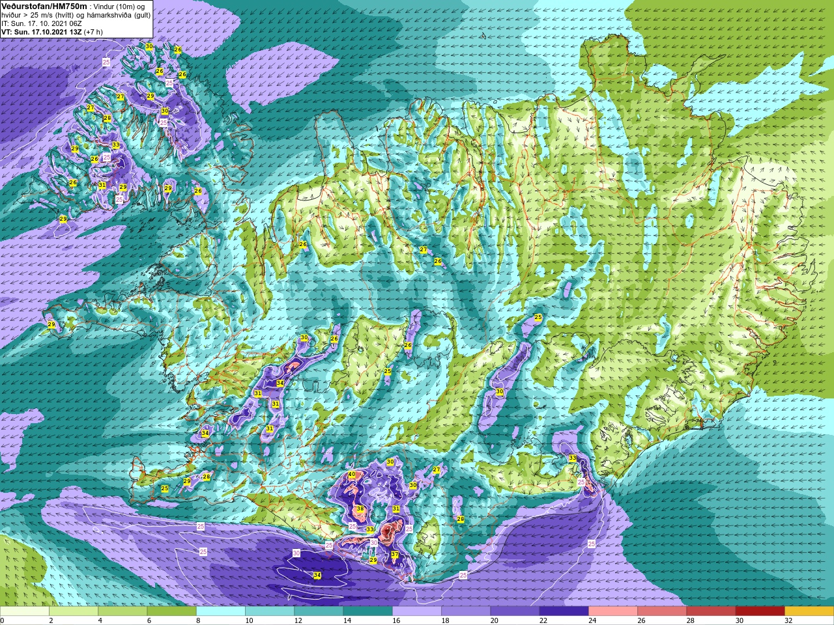Click the legend scale tick labeled 6
The image size is (834, 625).
click(x=148, y=620)
